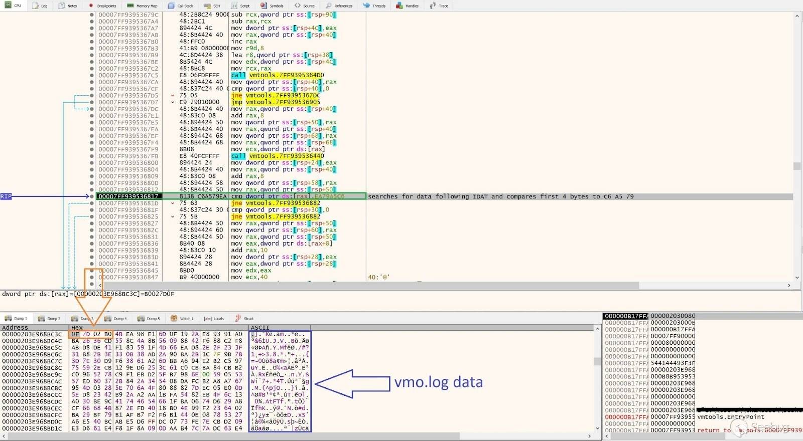Click the References magnifier icon
The height and width of the screenshot is (441, 803).
(329, 6)
